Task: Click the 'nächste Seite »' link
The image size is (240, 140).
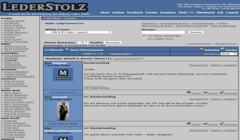Action: 121,54
